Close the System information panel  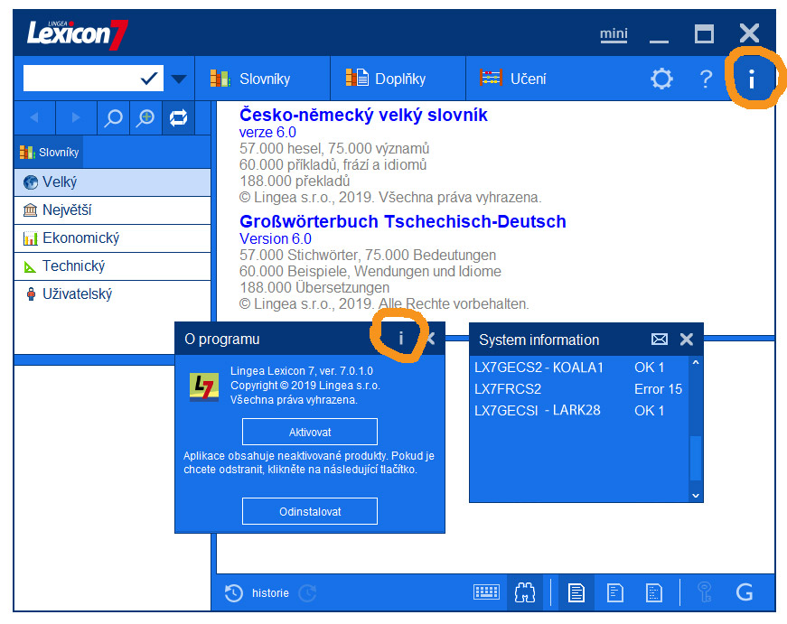pos(687,340)
